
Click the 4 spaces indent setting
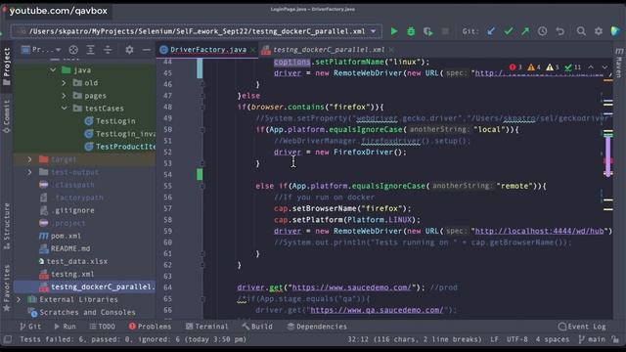pyautogui.click(x=553, y=339)
